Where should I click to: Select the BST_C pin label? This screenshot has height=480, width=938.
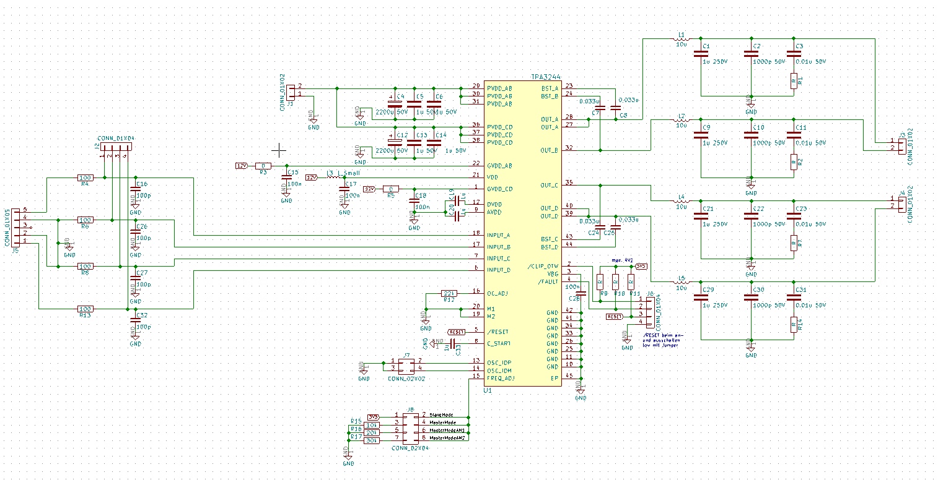[550, 239]
